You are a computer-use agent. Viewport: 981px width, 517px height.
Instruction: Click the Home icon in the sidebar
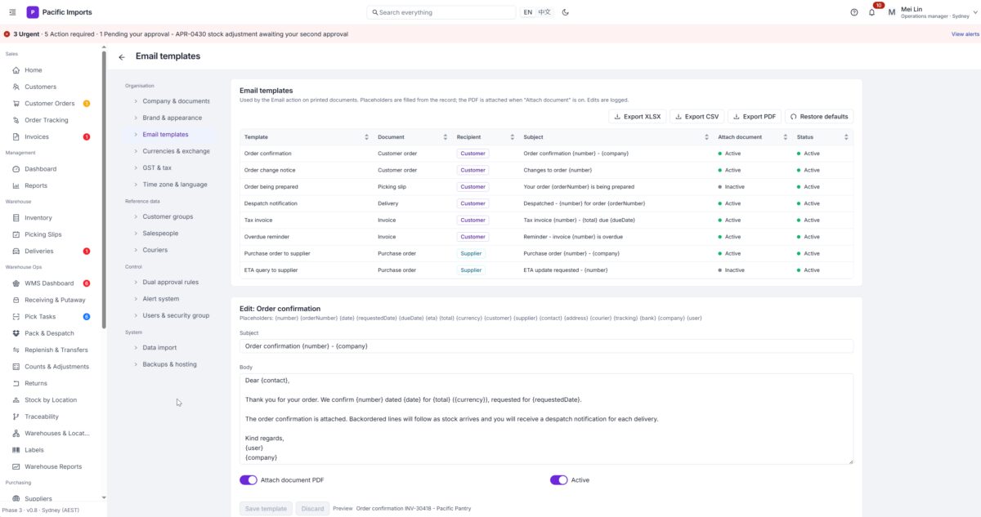tap(16, 70)
